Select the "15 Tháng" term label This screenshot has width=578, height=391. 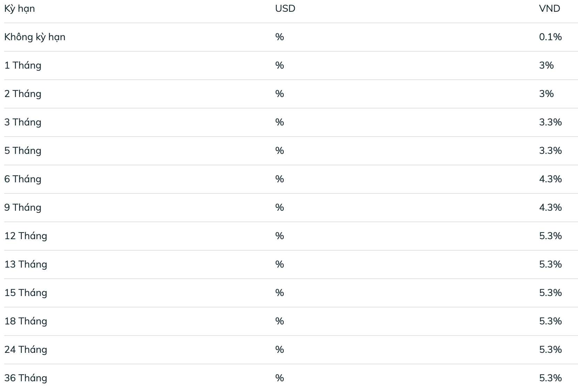click(26, 293)
